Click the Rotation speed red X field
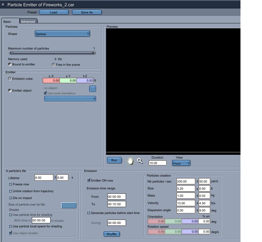 coord(156,231)
